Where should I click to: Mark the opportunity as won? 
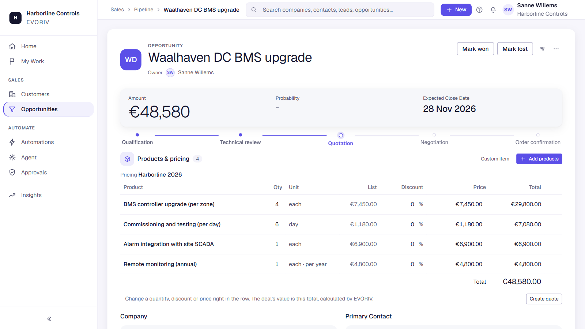click(x=475, y=49)
